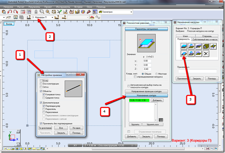Expand the Направление проекции контура section
225x153 pixels.
click(146, 91)
